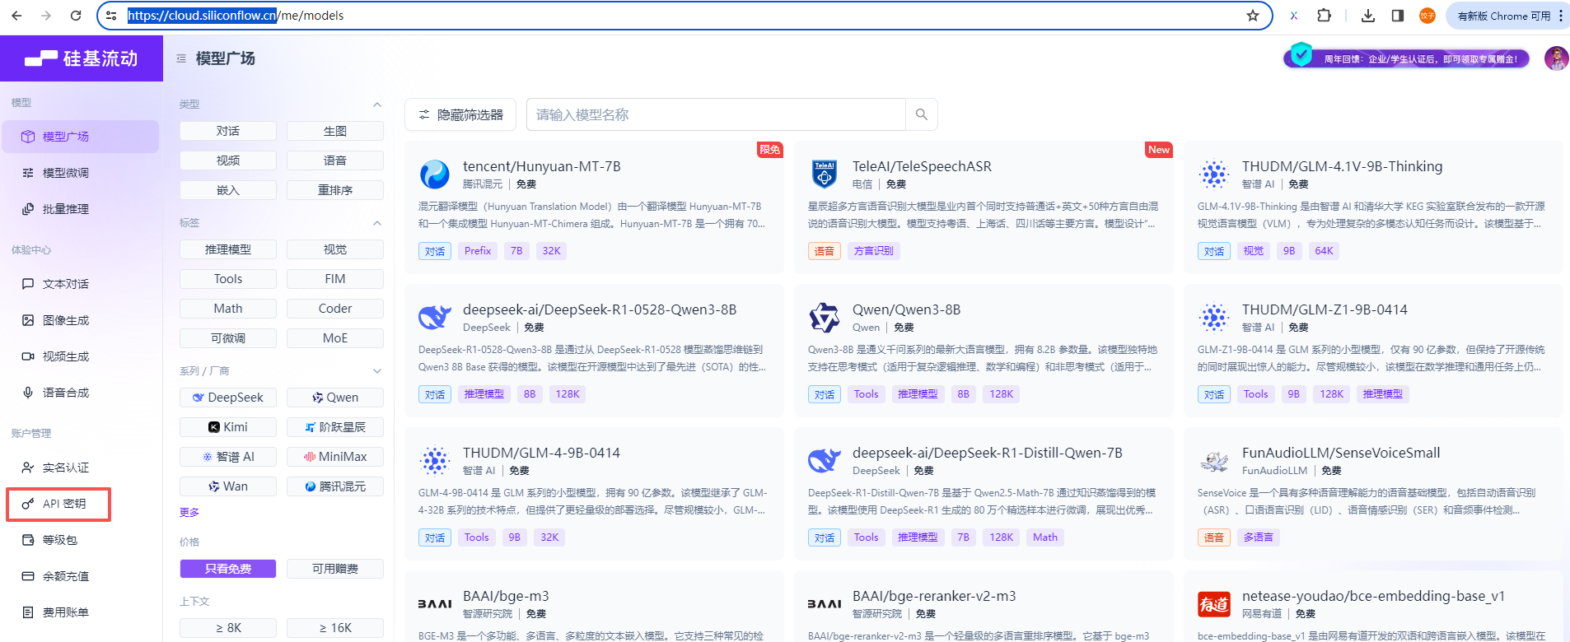Click the browser back arrow
Image resolution: width=1570 pixels, height=642 pixels.
pyautogui.click(x=16, y=16)
